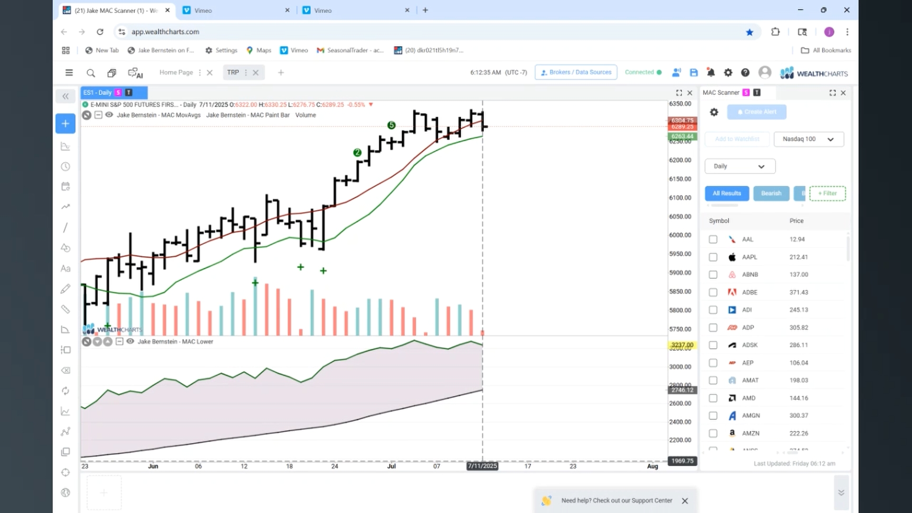Check the ADSK row checkbox
912x513 pixels.
pos(713,345)
